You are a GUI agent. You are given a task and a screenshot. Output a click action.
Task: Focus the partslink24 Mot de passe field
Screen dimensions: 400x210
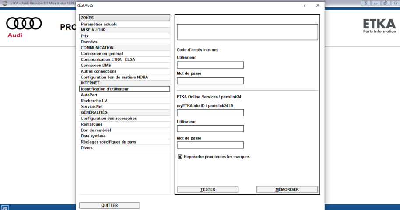click(x=211, y=145)
